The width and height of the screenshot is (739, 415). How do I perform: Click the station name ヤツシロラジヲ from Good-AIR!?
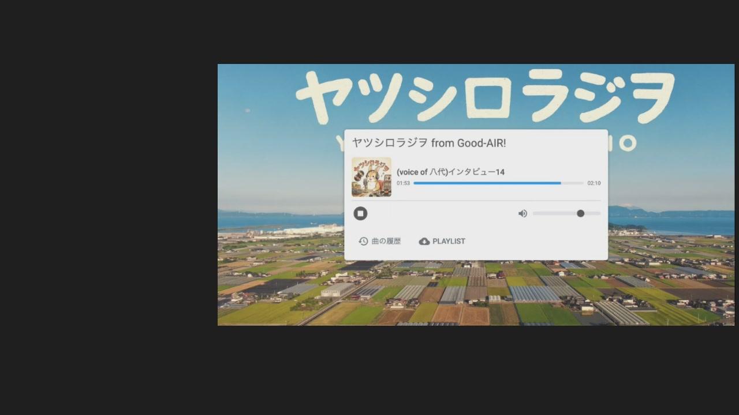click(x=429, y=143)
